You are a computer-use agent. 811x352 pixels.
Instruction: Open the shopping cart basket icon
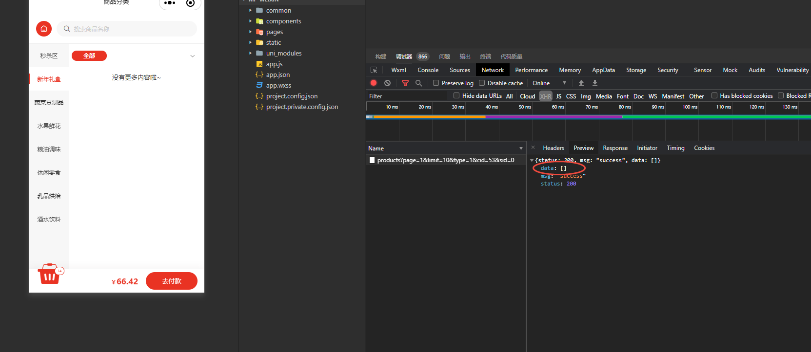(x=49, y=274)
